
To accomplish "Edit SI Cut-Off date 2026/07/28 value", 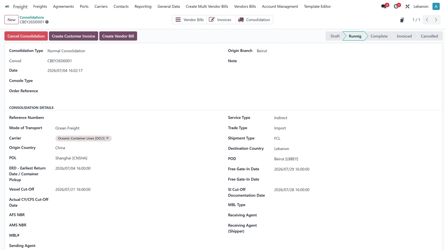I will pyautogui.click(x=292, y=190).
